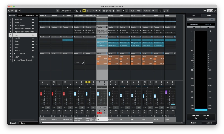
Task: Select the high L channel name label
Action: tap(147, 119)
